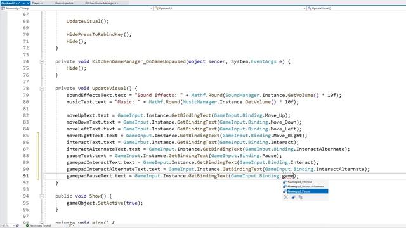Click the green check status icon
The width and height of the screenshot is (406, 228).
[27, 225]
